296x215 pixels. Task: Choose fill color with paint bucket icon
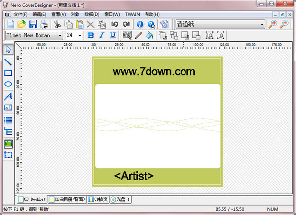coord(149,35)
